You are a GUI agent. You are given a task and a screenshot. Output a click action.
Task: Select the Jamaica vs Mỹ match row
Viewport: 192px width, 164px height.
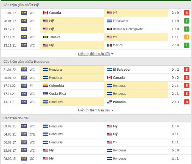pos(96,37)
